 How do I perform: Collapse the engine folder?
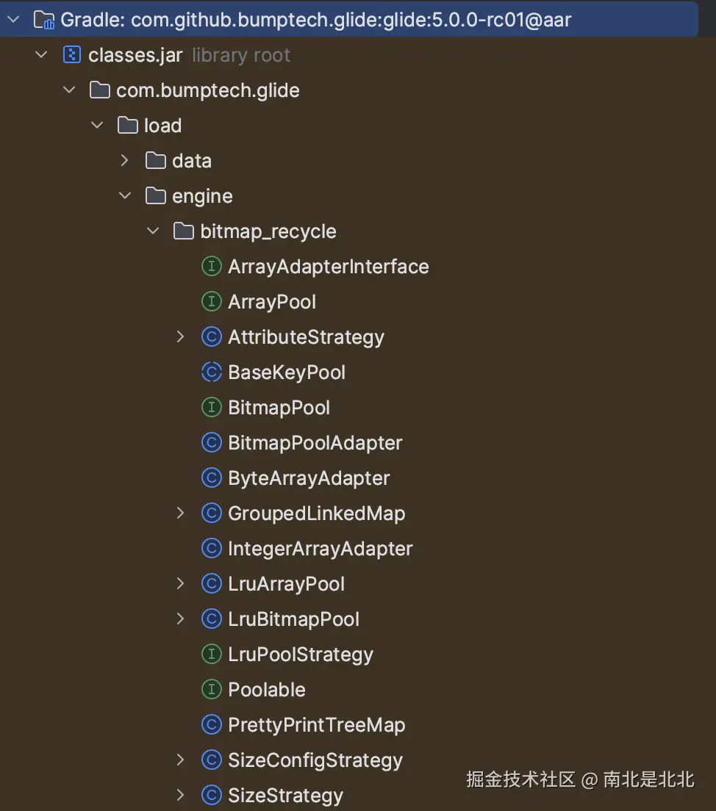click(125, 196)
